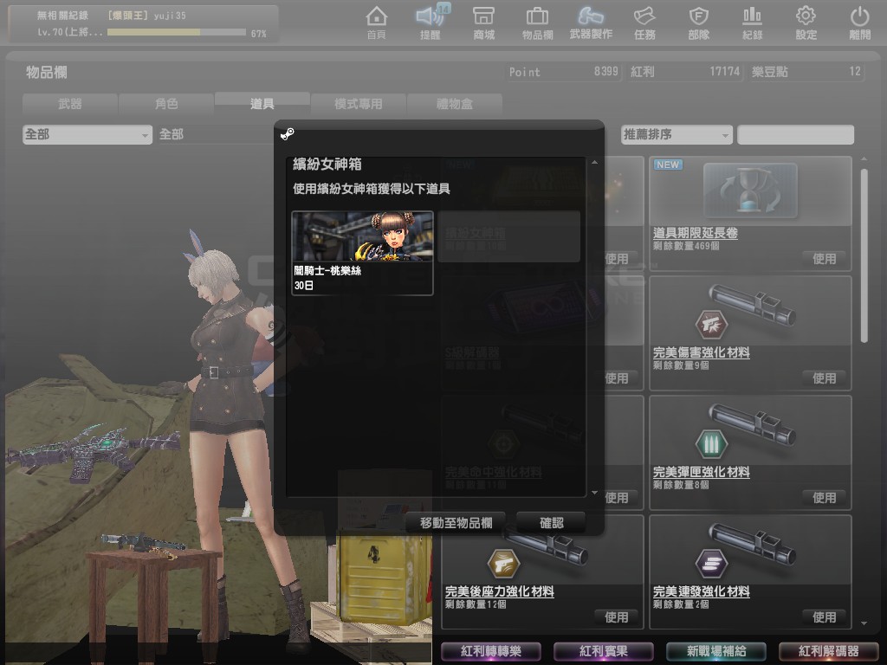Switch to the 道具 tab
The width and height of the screenshot is (887, 665).
pos(262,103)
